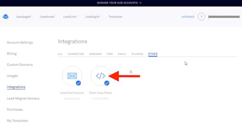Image resolution: width=242 pixels, height=140 pixels.
Task: Open Lead Magnet Delivery in sidebar
Action: pyautogui.click(x=23, y=98)
